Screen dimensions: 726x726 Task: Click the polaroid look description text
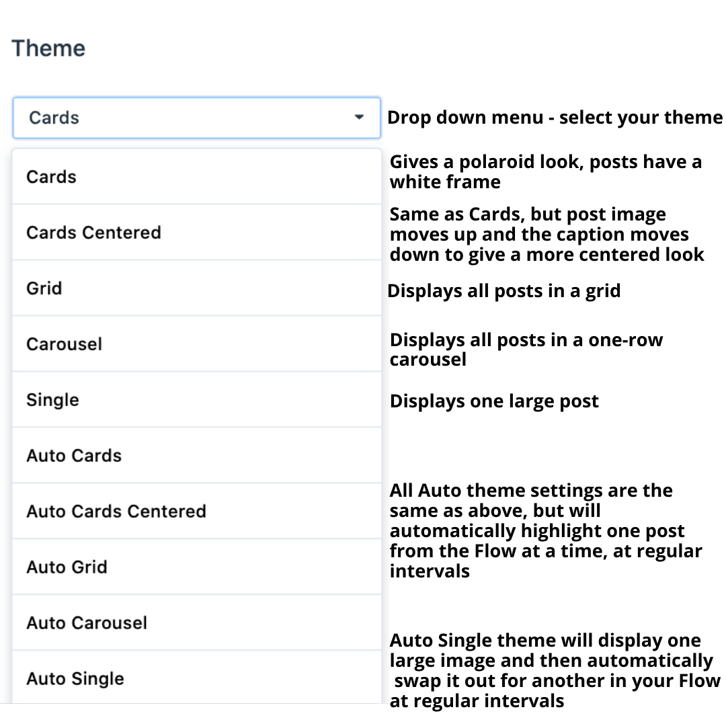pos(545,172)
